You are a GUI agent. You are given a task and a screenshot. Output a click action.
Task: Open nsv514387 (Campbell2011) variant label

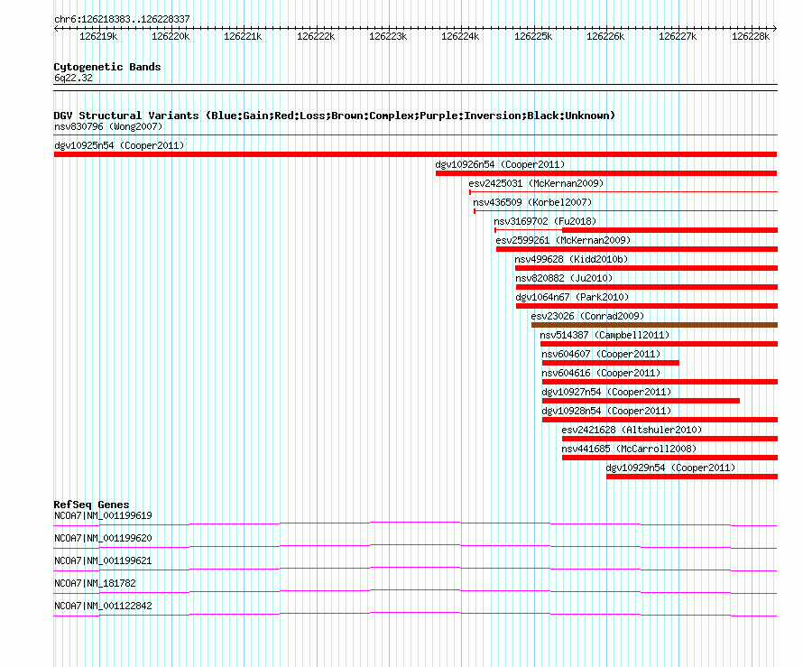click(x=605, y=335)
